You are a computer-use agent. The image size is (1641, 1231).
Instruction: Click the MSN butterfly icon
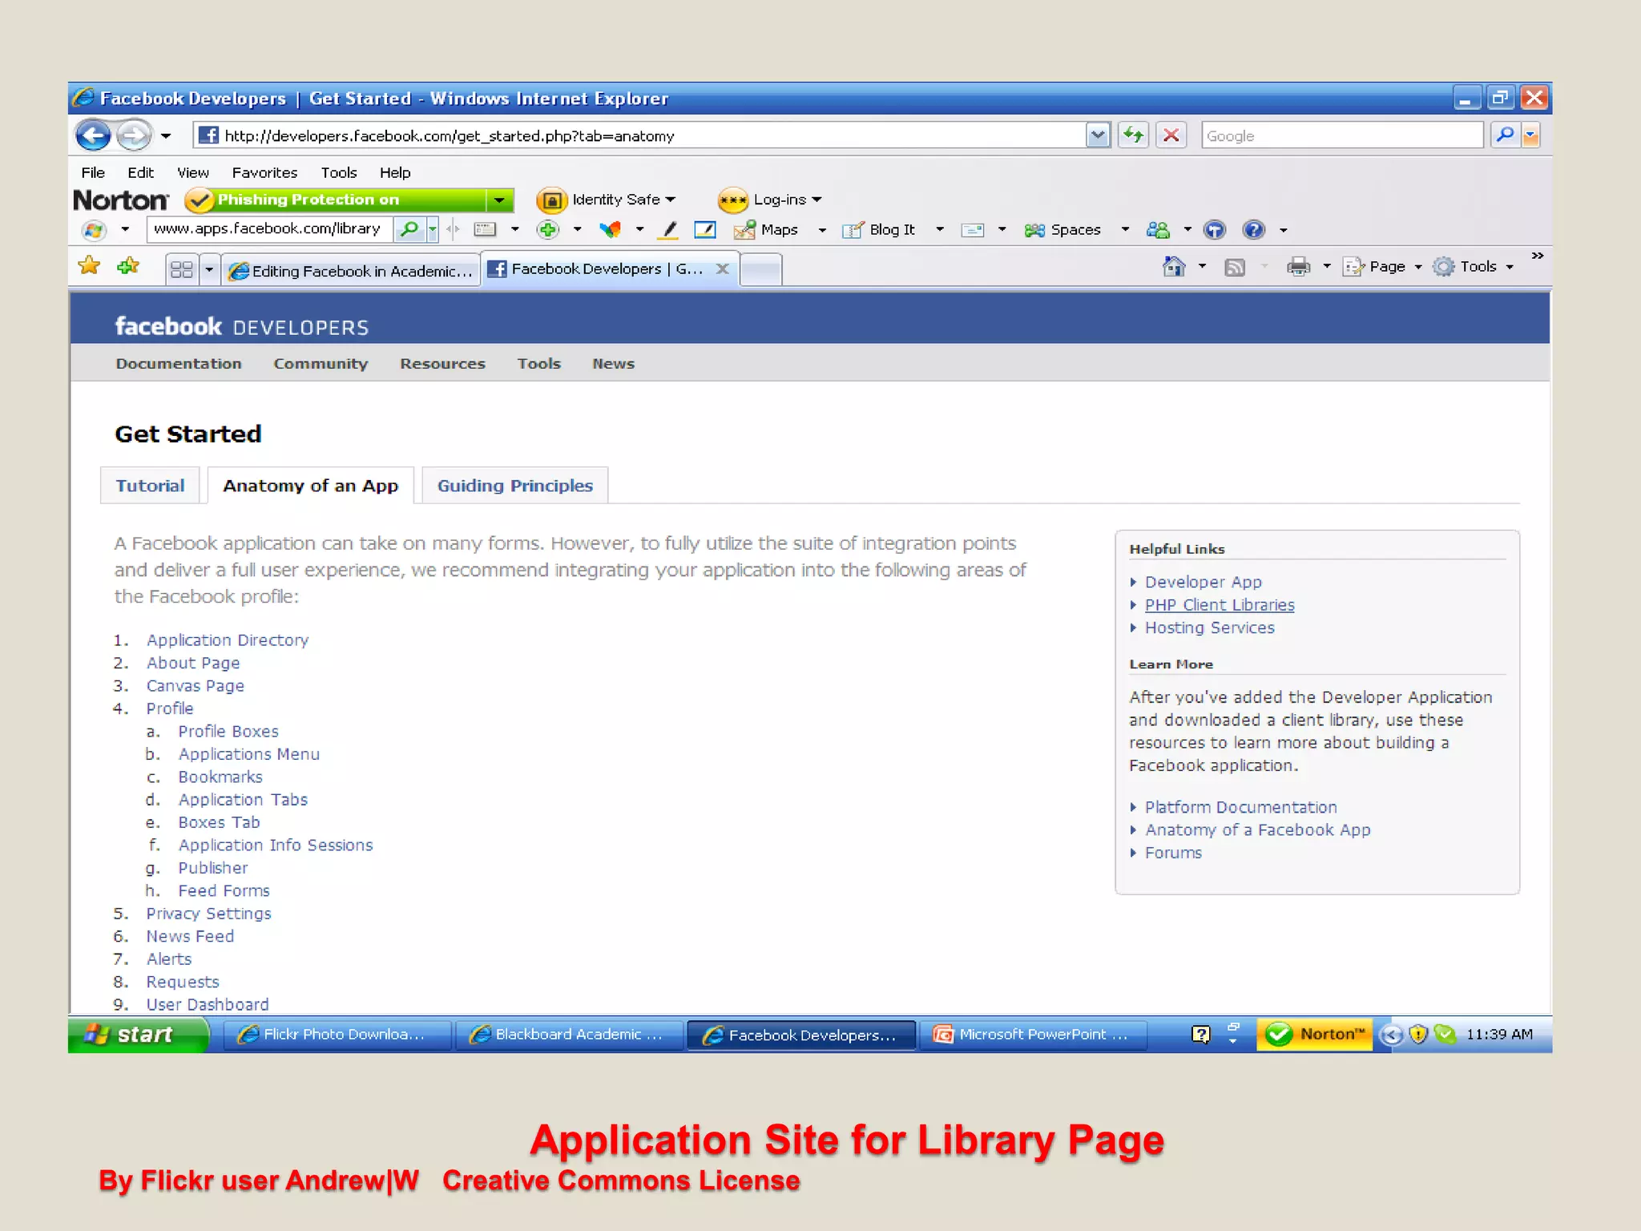(611, 229)
